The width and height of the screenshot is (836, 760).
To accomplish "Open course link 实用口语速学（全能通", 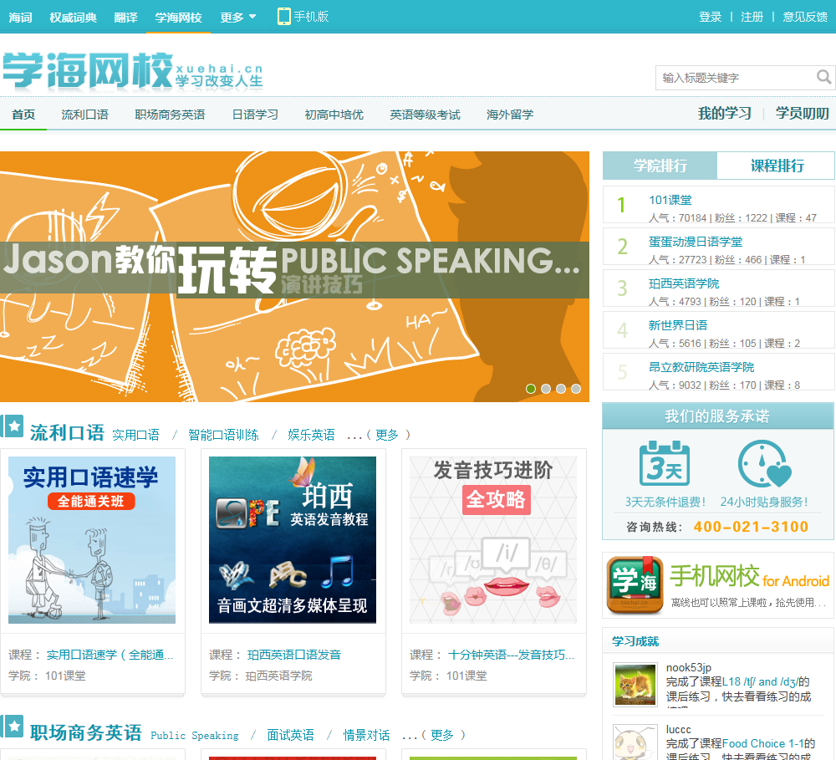I will coord(110,655).
